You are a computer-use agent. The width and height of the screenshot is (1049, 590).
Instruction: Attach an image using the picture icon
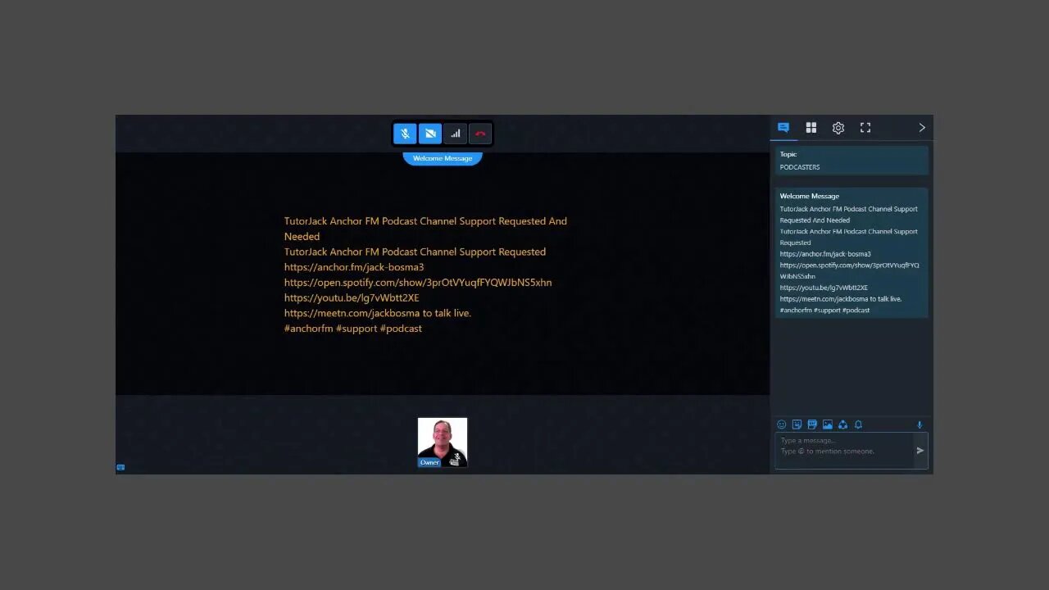pyautogui.click(x=828, y=424)
